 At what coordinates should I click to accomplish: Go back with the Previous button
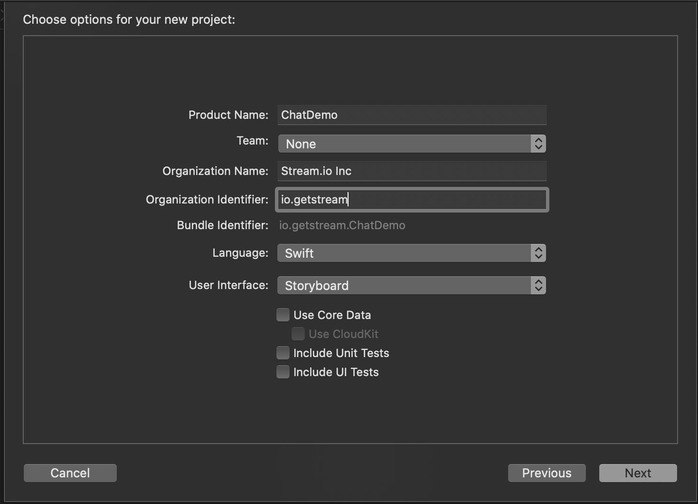click(547, 473)
